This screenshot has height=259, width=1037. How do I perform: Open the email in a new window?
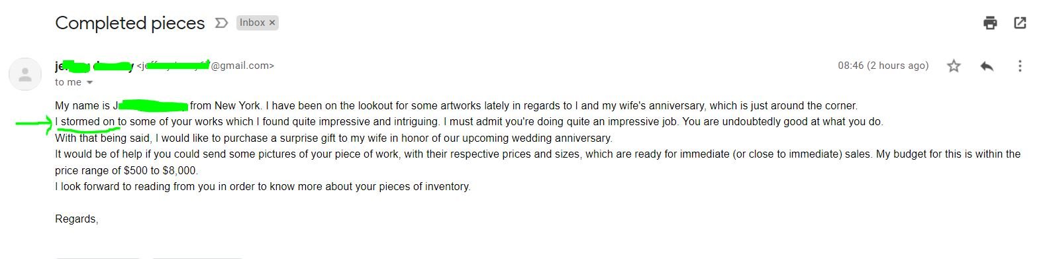(x=1020, y=23)
